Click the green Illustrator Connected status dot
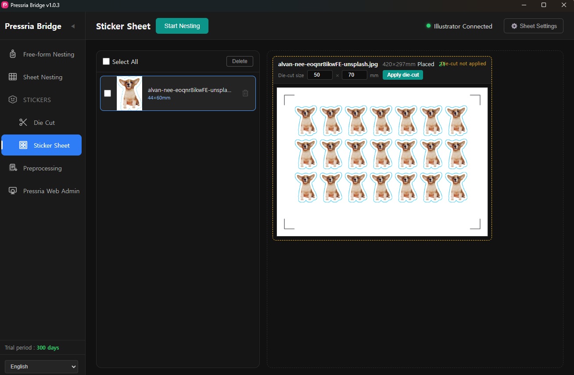This screenshot has width=574, height=375. click(x=428, y=26)
